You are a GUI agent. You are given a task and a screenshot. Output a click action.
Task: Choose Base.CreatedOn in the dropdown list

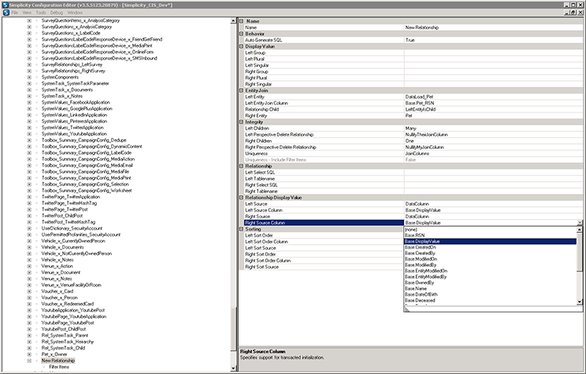[490, 247]
